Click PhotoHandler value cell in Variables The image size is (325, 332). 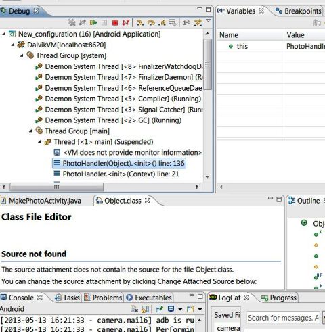point(305,46)
